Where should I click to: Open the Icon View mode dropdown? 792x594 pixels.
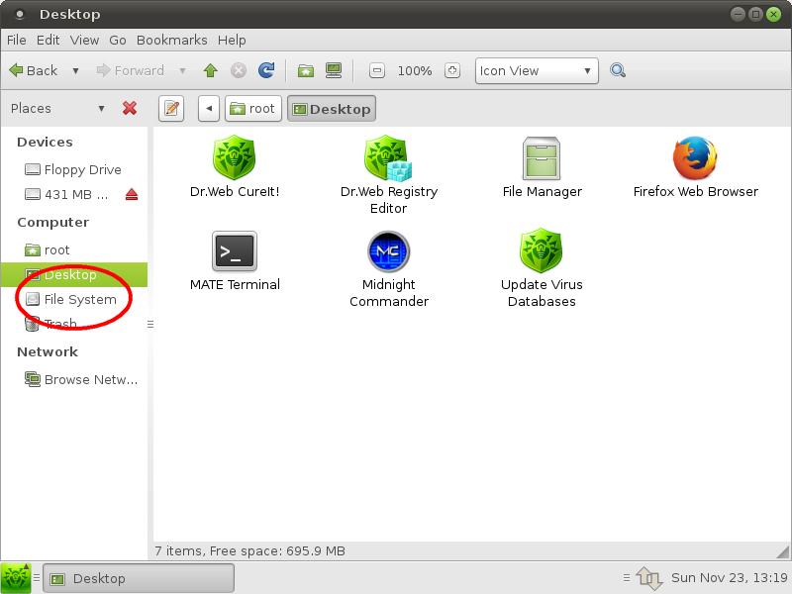coord(537,70)
